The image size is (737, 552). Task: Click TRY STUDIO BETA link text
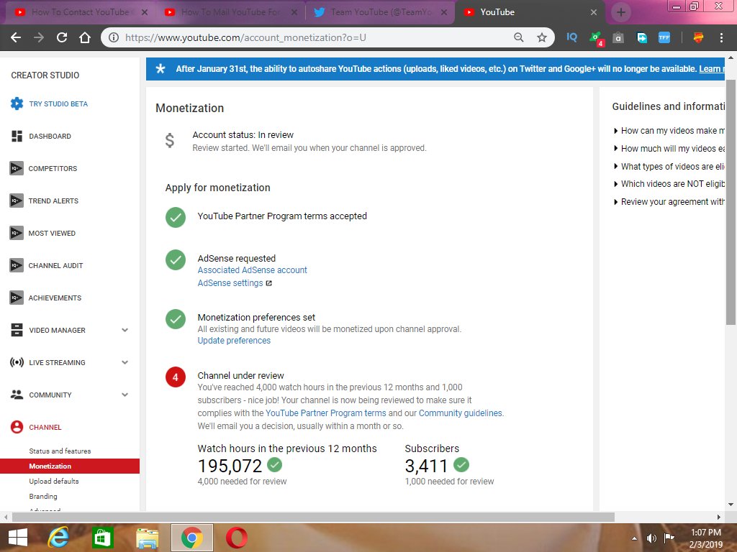pyautogui.click(x=58, y=103)
